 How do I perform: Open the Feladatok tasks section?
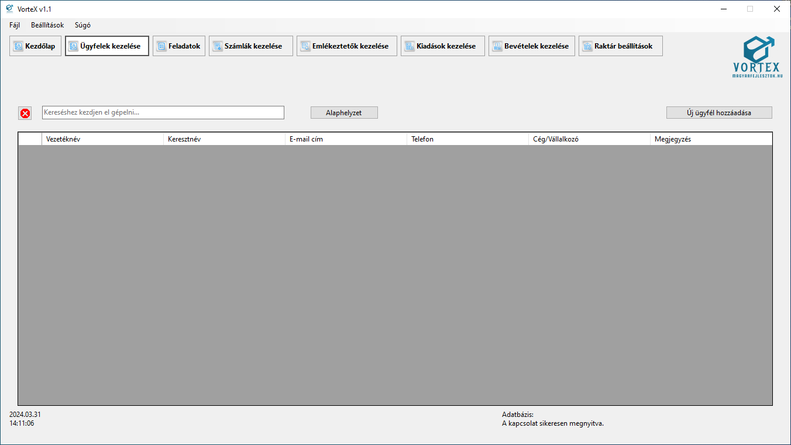[179, 46]
